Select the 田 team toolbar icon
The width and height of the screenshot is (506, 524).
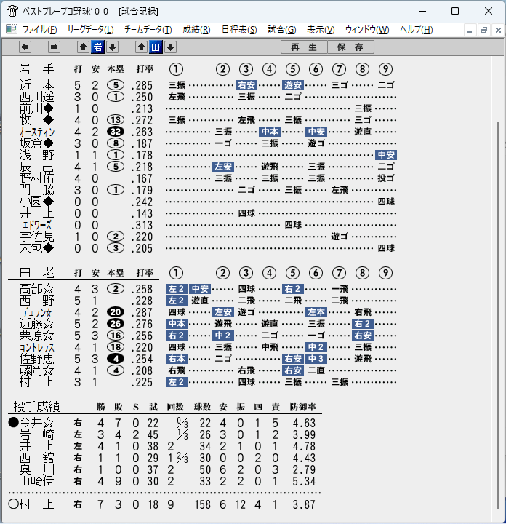156,47
